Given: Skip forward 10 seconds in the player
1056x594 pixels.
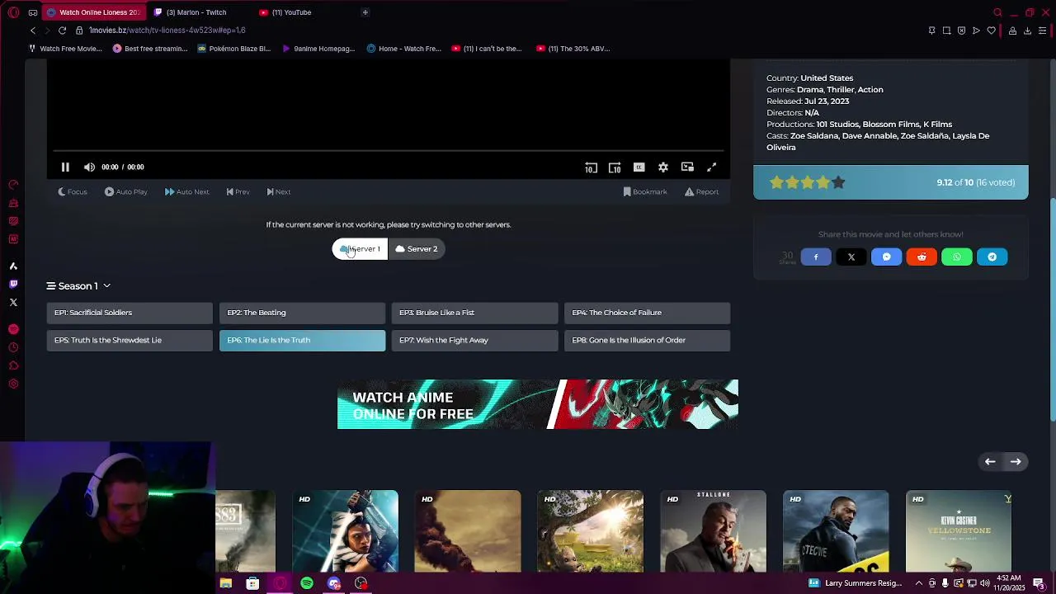Looking at the screenshot, I should point(615,167).
